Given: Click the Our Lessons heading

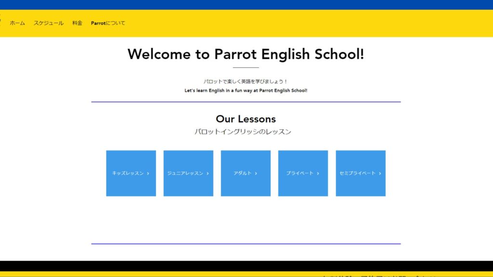Looking at the screenshot, I should tap(246, 119).
